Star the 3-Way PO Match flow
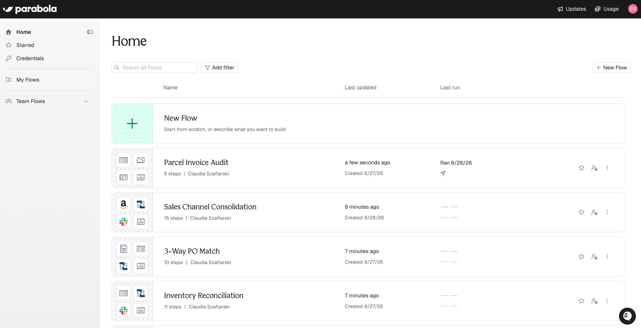641x328 pixels. (581, 256)
